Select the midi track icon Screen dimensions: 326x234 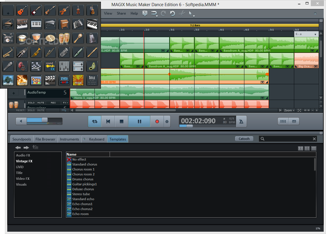pos(36,66)
